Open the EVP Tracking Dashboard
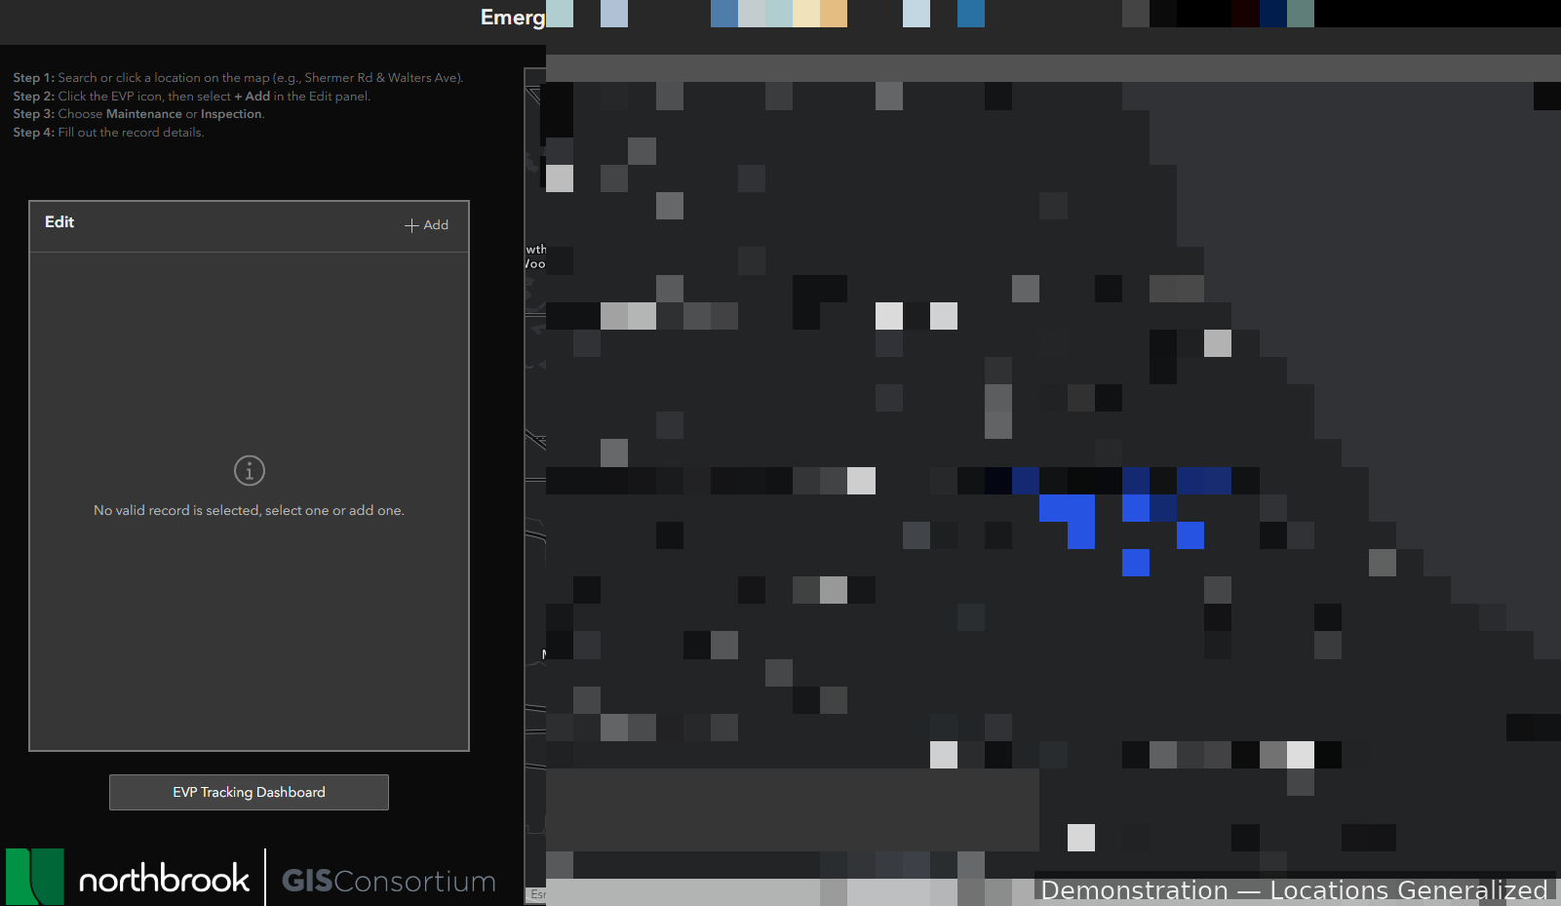This screenshot has height=906, width=1561. tap(249, 792)
